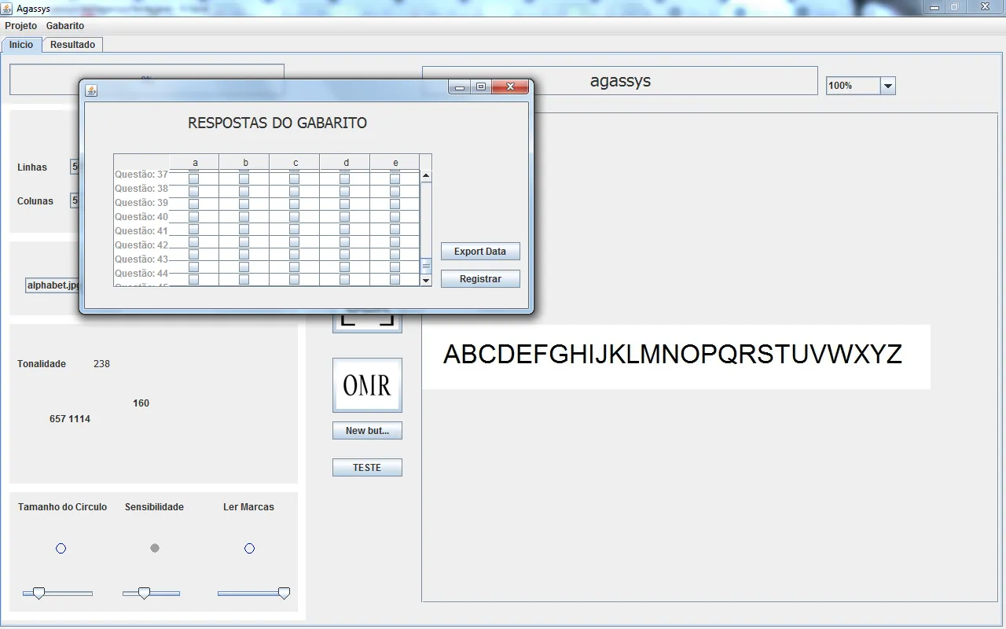Close the Respostas do Gabarito dialog
The image size is (1006, 629).
[510, 87]
